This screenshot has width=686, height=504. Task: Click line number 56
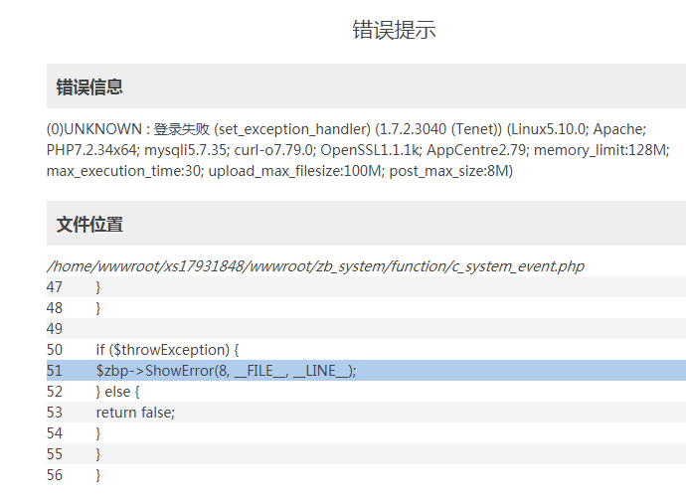[55, 475]
